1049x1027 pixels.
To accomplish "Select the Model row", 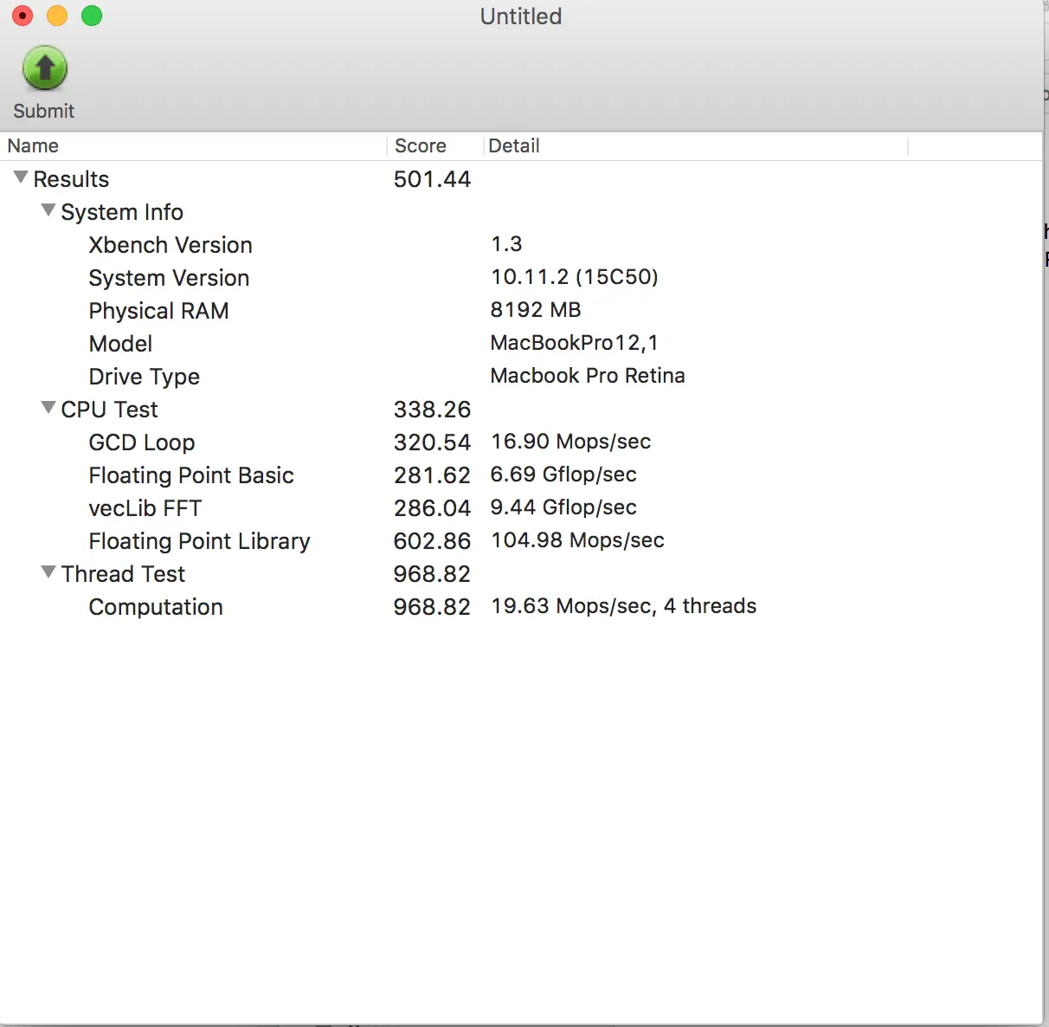I will click(x=120, y=344).
